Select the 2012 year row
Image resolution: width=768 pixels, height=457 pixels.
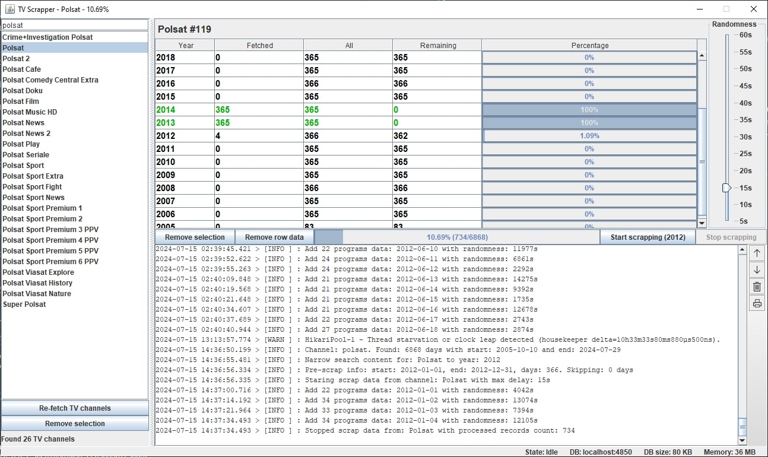coord(426,136)
